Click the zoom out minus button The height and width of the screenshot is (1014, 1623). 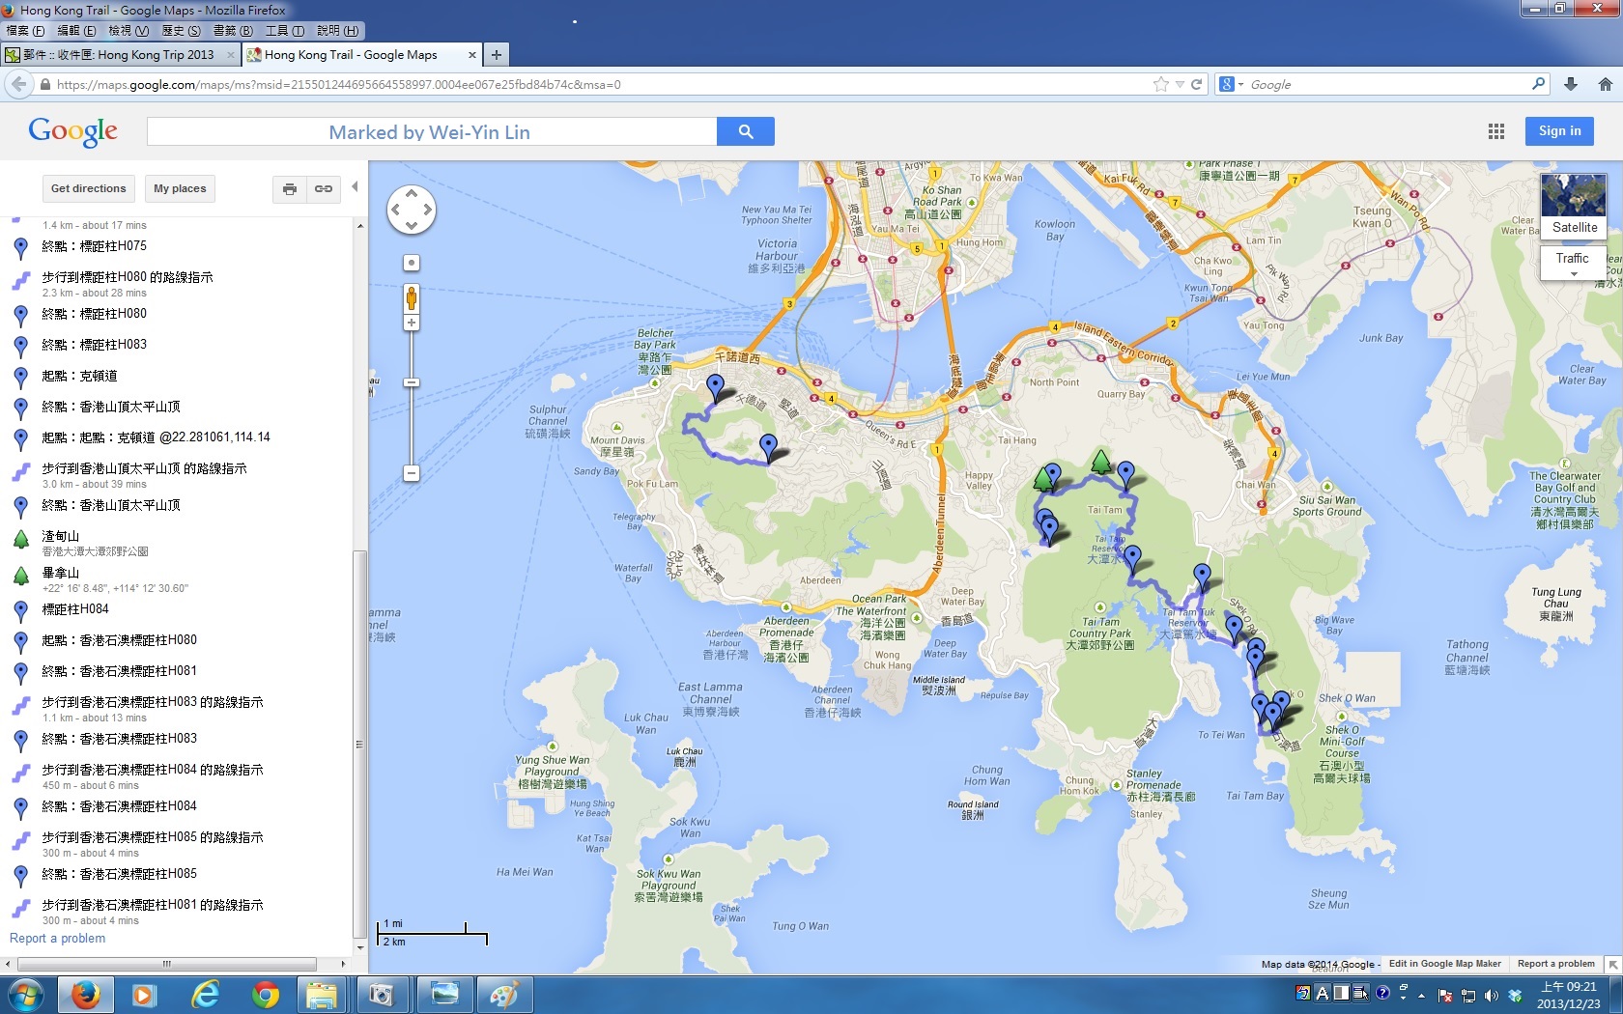(x=412, y=473)
